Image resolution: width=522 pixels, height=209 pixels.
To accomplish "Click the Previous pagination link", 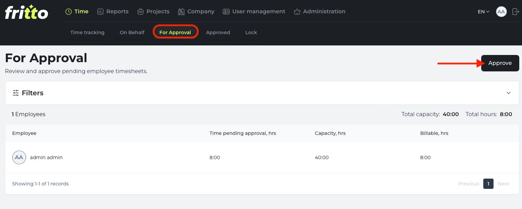I will (x=469, y=184).
